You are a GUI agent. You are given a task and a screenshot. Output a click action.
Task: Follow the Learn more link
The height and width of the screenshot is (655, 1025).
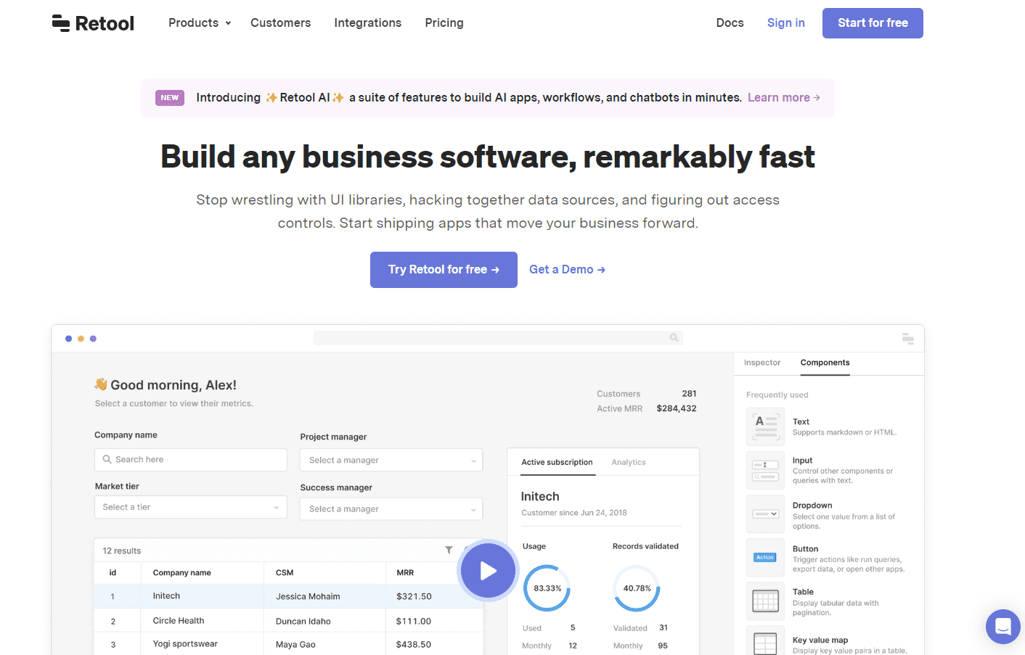(784, 98)
